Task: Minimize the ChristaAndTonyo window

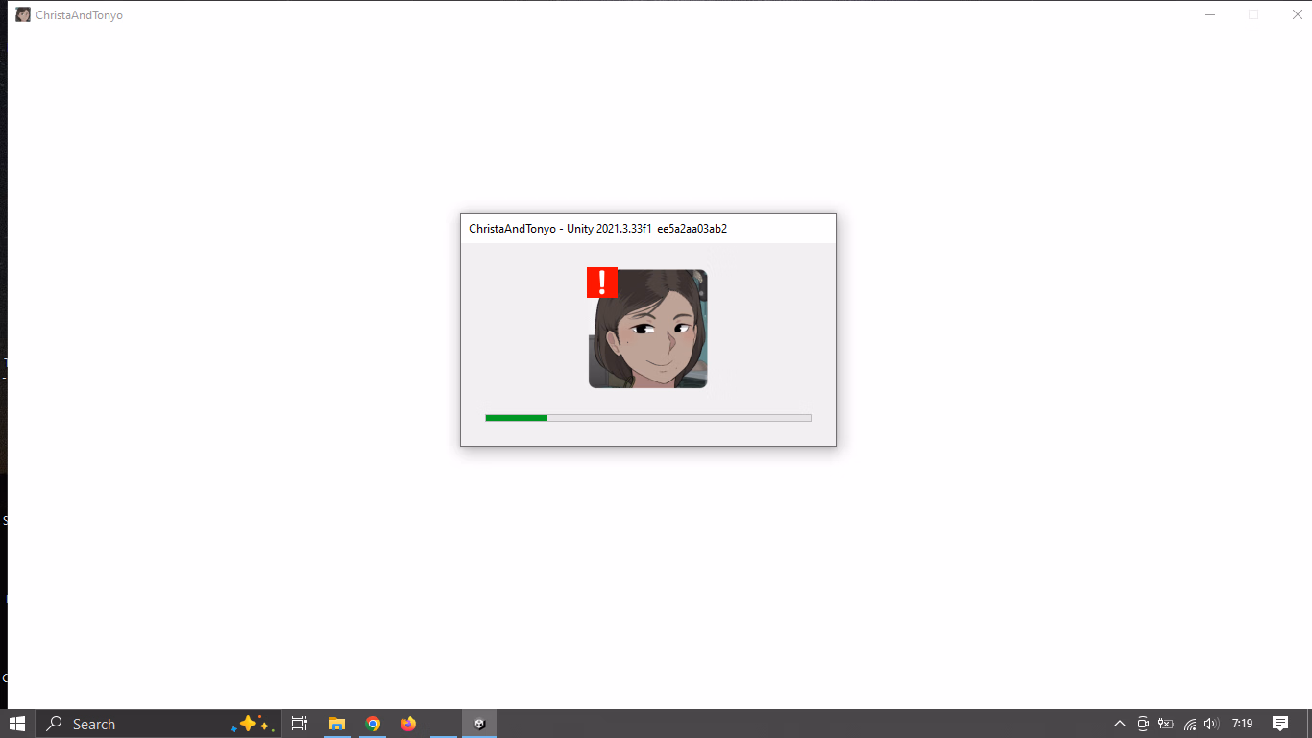Action: (1210, 14)
